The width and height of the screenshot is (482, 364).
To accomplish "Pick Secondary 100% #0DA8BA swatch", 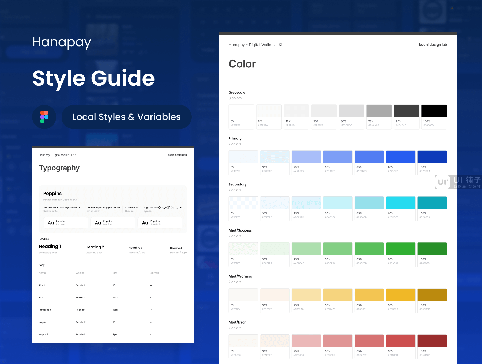I will coord(432,209).
